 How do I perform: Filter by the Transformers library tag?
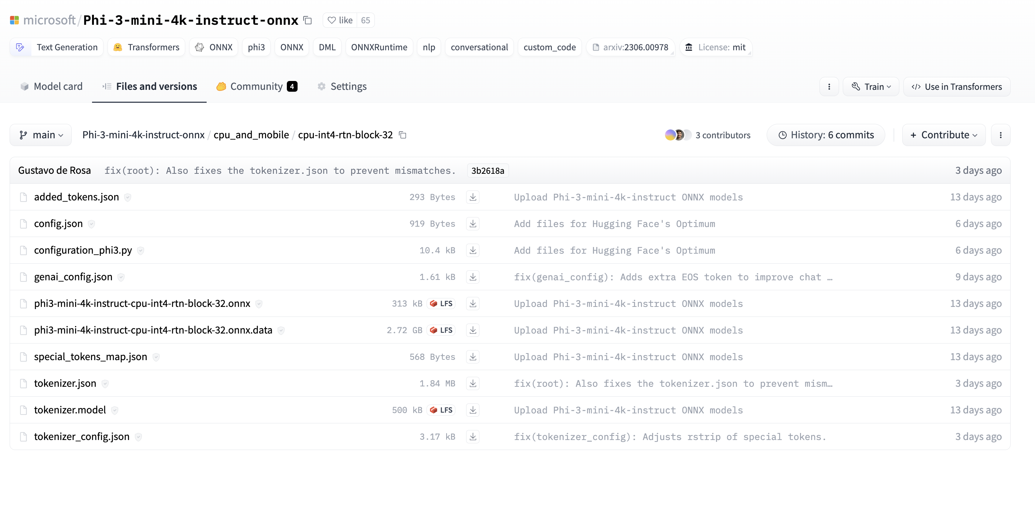click(146, 47)
